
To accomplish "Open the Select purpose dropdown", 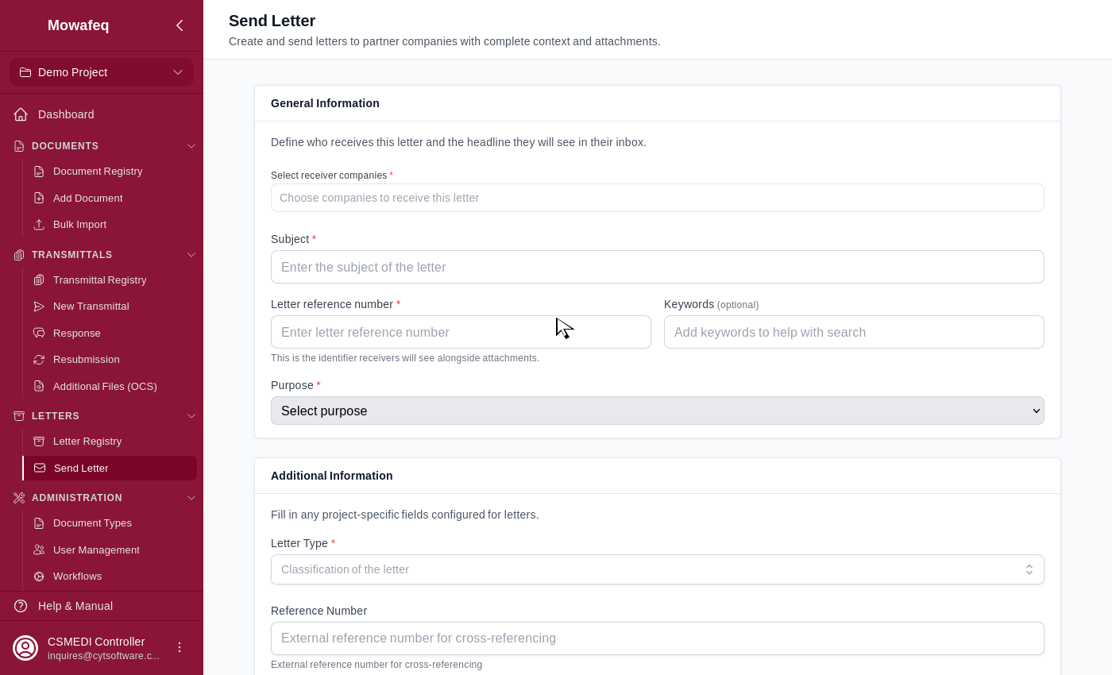I will click(657, 411).
